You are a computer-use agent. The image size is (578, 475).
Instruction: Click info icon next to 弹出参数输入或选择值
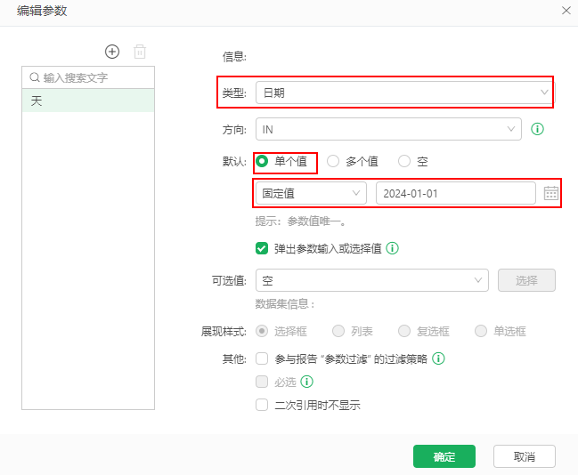click(392, 249)
